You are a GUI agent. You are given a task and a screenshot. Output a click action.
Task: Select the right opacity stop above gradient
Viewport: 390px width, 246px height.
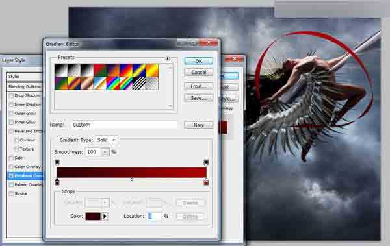point(206,163)
